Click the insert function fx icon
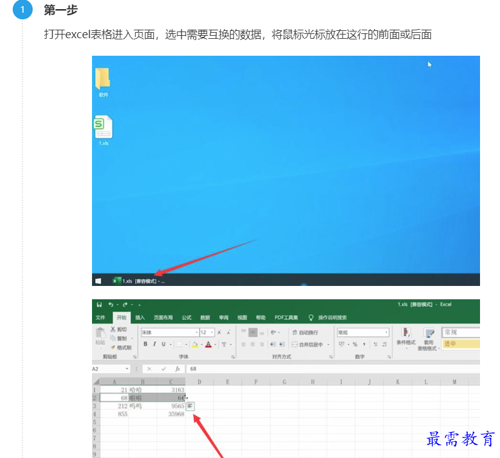Viewport: 500px width, 458px height. pyautogui.click(x=177, y=369)
